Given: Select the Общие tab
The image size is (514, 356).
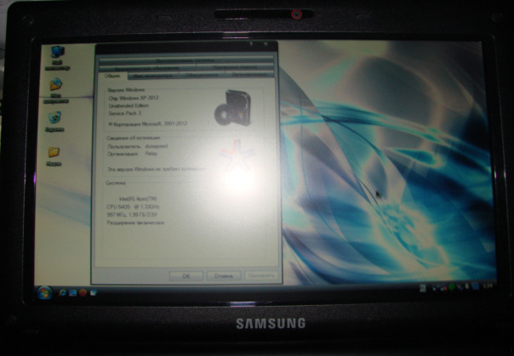Looking at the screenshot, I should tap(112, 76).
